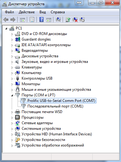The height and width of the screenshot is (162, 121).
Task: Maximize the Диспетчер устройств window
Action: (x=101, y=2)
